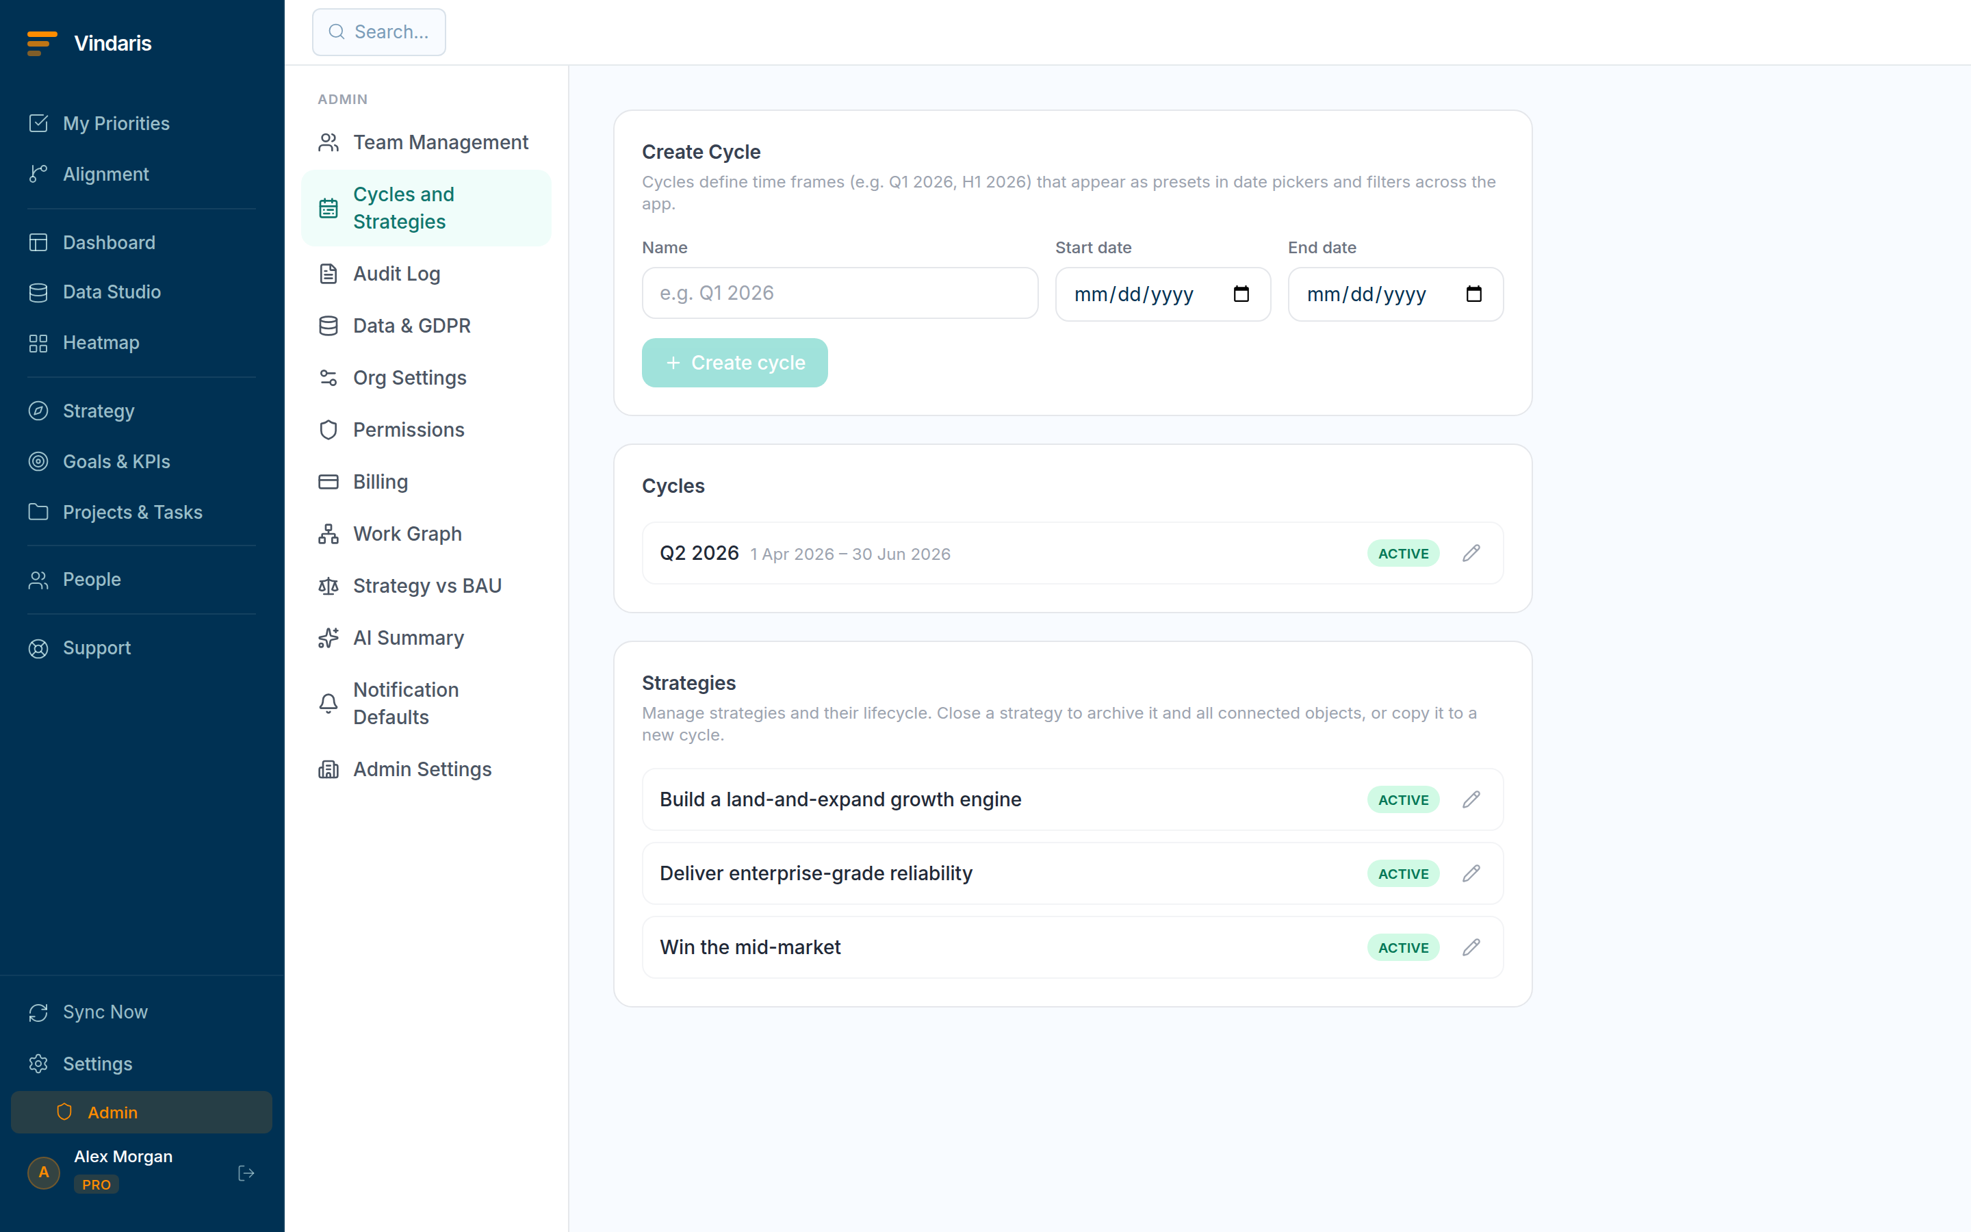Viewport: 1971px width, 1232px height.
Task: Open the Audit Log page
Action: tap(426, 274)
